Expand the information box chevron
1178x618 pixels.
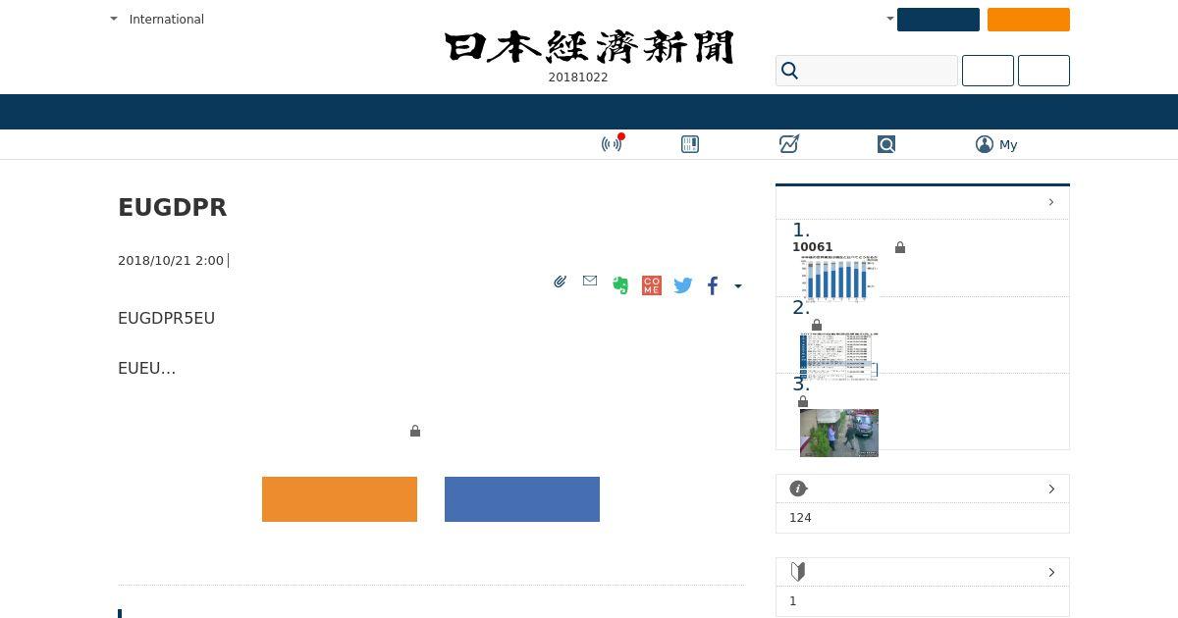(1051, 489)
